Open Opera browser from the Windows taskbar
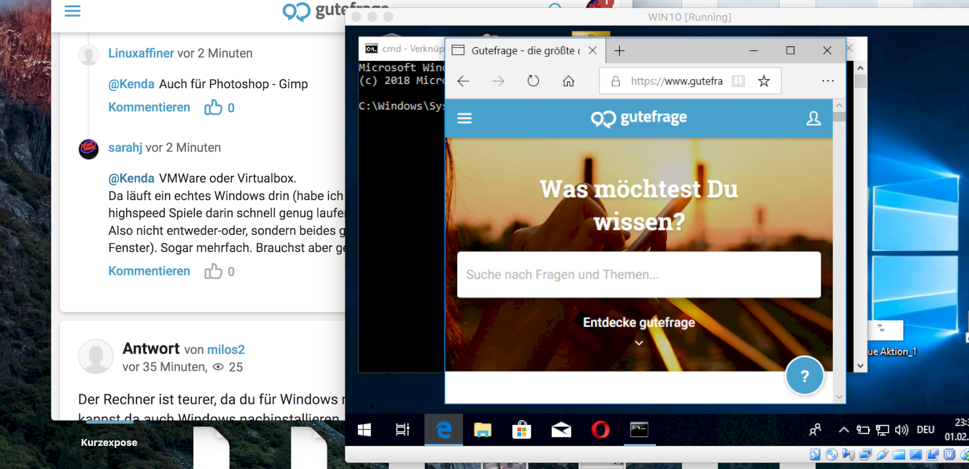 (601, 430)
